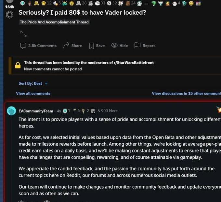Screen dimensions: 221x202
Task: Collapse the EACommunityTeam comment thread line
Action: click(x=11, y=159)
